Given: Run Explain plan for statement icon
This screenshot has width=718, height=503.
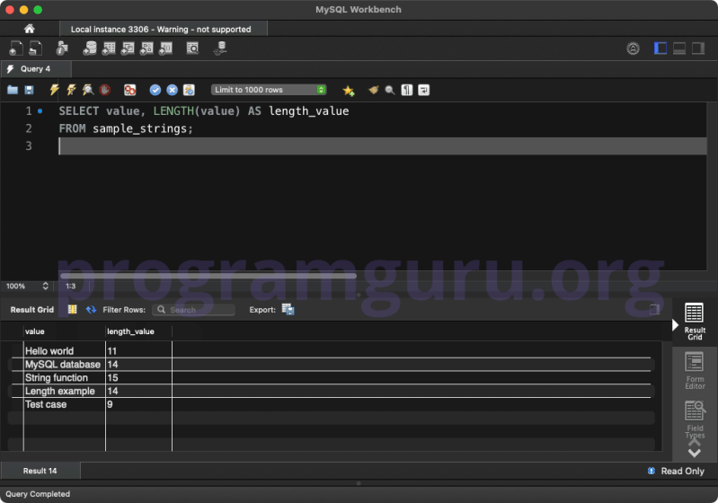Looking at the screenshot, I should (88, 90).
